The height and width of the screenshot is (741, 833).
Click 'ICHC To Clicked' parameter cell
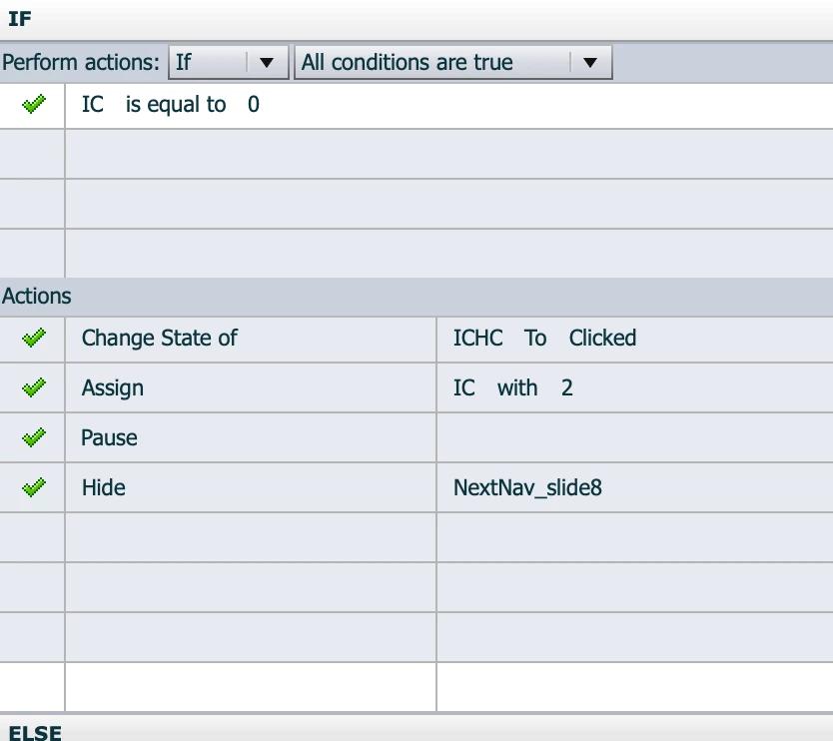click(635, 340)
